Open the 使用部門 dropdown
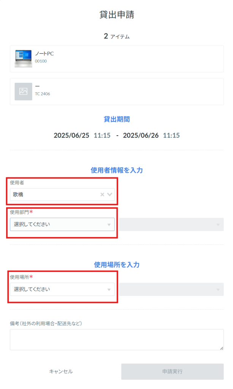 tap(62, 224)
